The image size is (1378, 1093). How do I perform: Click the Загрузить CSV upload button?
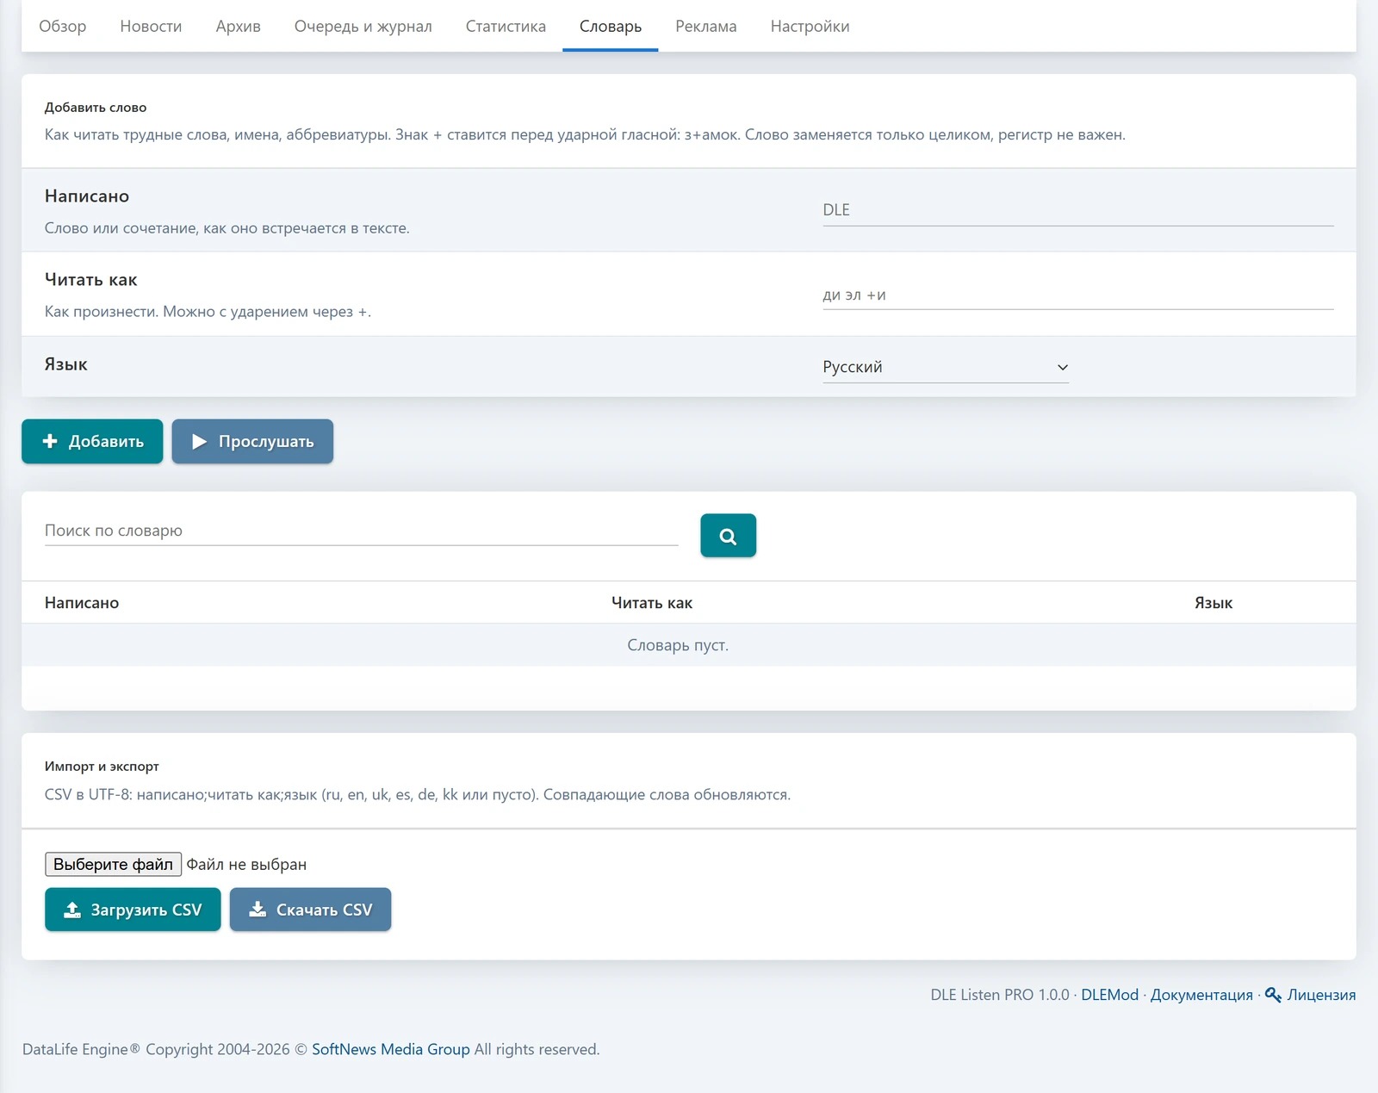point(133,910)
